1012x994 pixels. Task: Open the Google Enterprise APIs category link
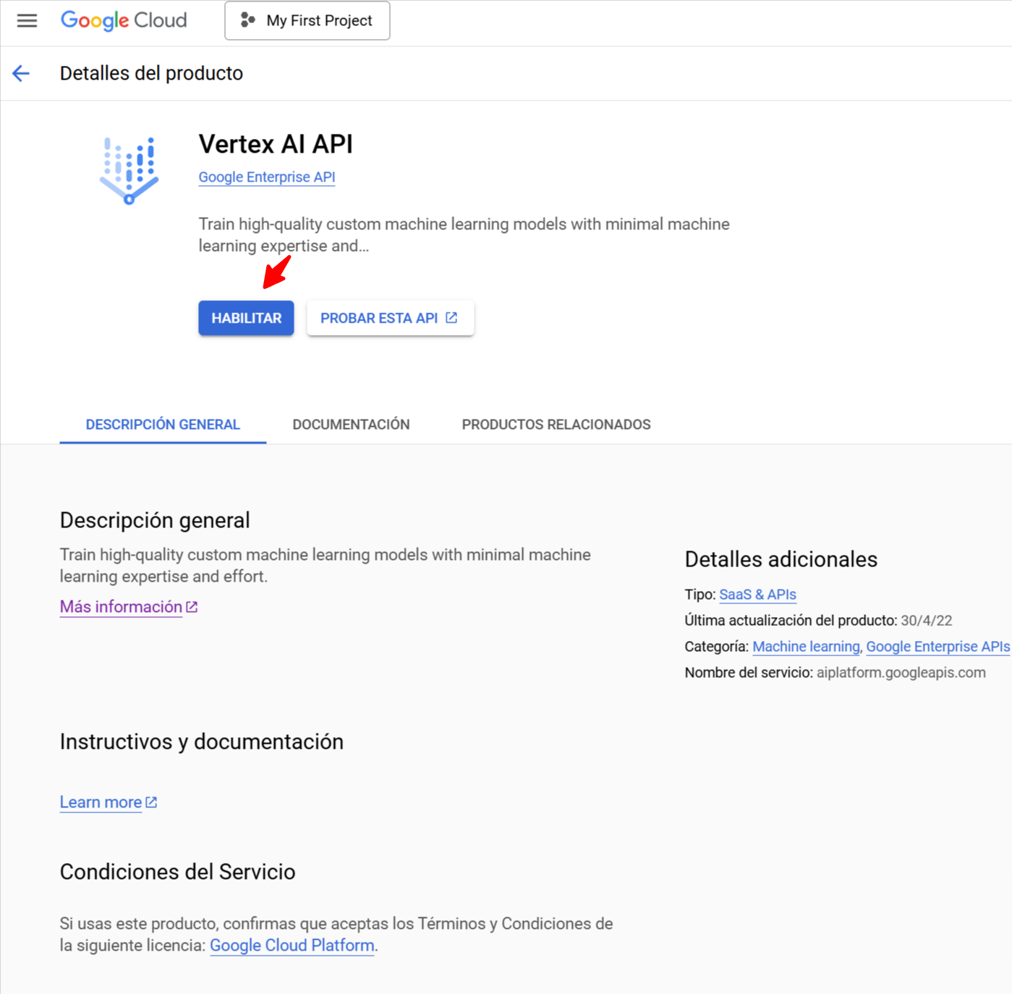point(937,647)
